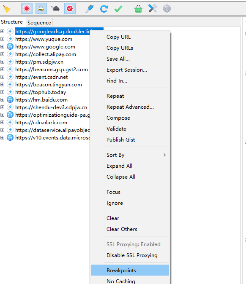Expand the www.yuque.com host node

click(x=3, y=39)
